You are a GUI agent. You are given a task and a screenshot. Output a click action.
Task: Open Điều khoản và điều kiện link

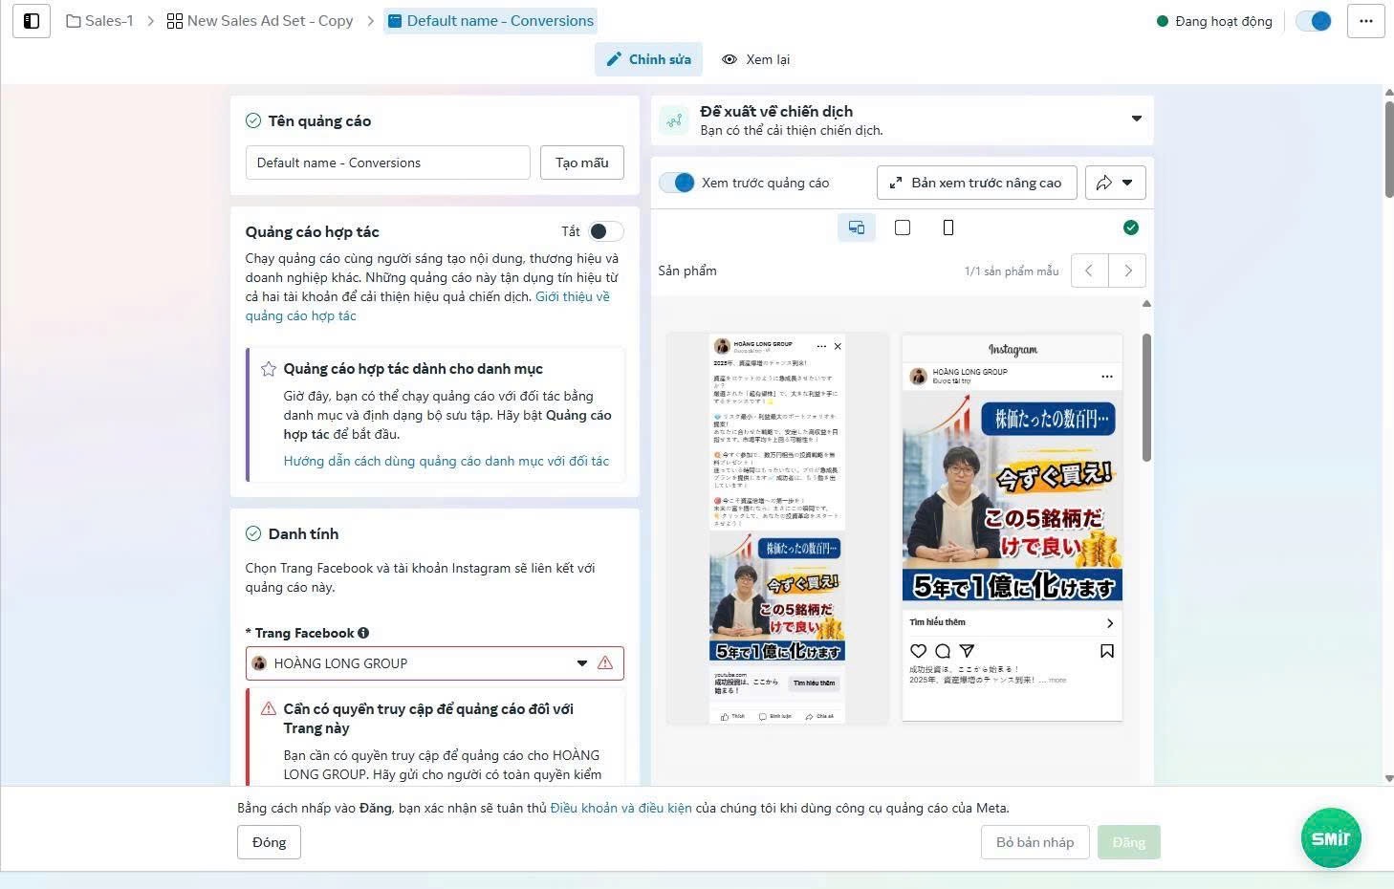(x=621, y=808)
